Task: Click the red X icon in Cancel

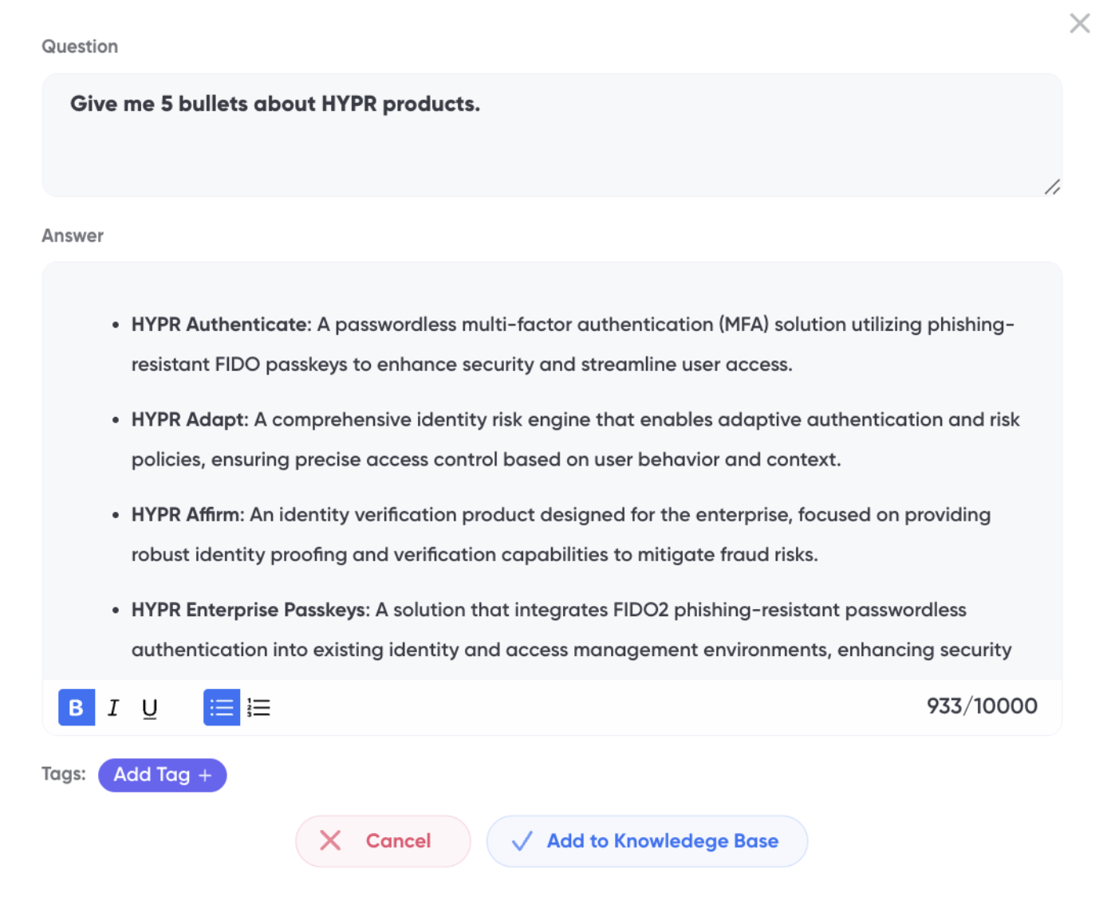Action: pyautogui.click(x=330, y=840)
